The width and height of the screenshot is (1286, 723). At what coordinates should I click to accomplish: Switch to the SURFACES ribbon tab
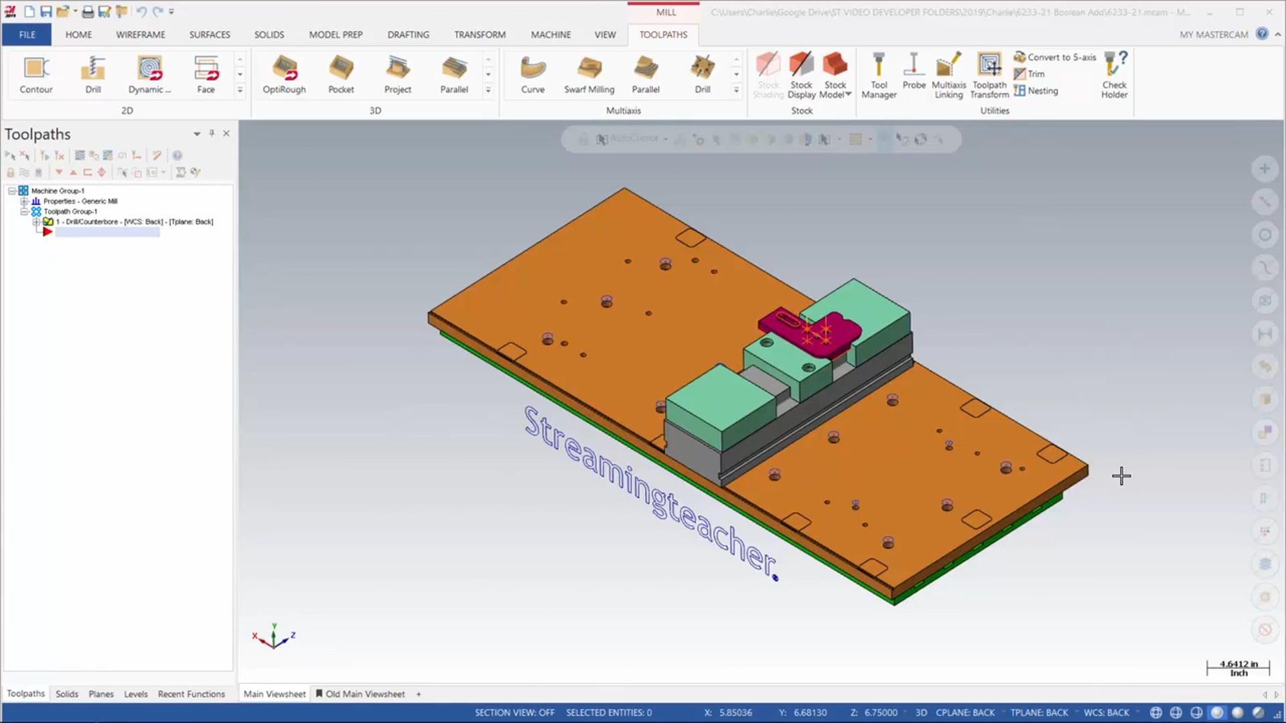[x=210, y=34]
